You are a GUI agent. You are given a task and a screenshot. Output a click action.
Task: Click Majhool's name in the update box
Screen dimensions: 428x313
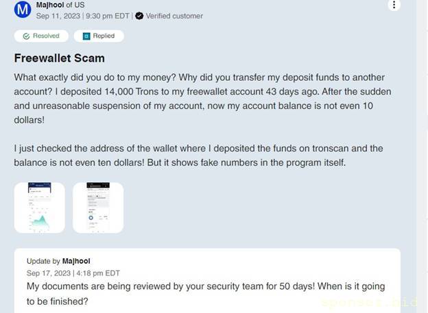(76, 261)
